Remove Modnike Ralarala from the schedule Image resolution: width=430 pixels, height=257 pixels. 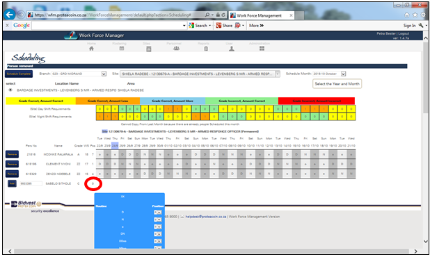[x=12, y=154]
